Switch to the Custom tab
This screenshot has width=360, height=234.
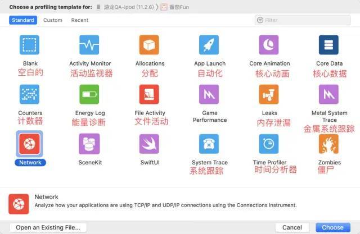click(x=53, y=20)
